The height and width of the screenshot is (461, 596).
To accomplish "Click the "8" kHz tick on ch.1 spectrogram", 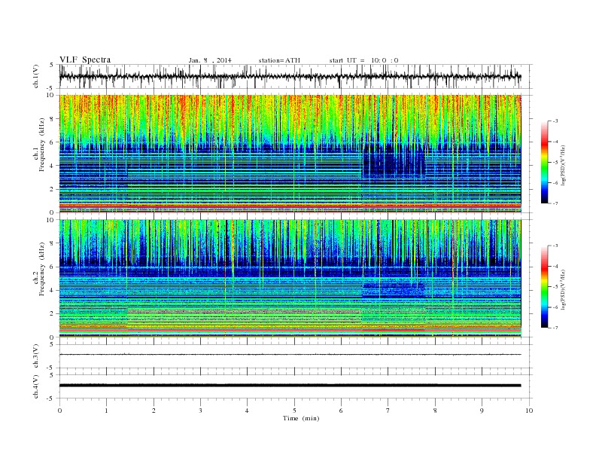I will (x=53, y=119).
